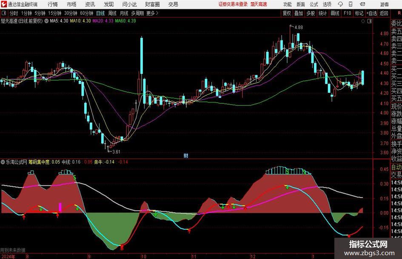This screenshot has width=402, height=259.
Task: Select the 日线 daily chart tab
Action: pos(100,13)
